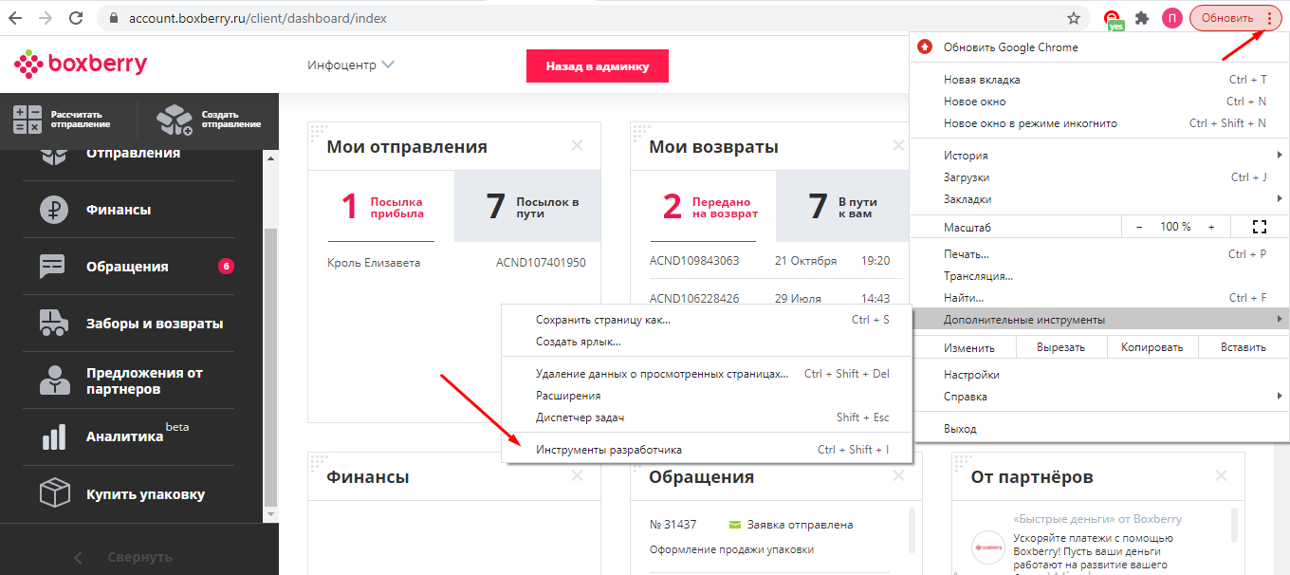Click the red extension icon labeled yes

coord(1114,20)
